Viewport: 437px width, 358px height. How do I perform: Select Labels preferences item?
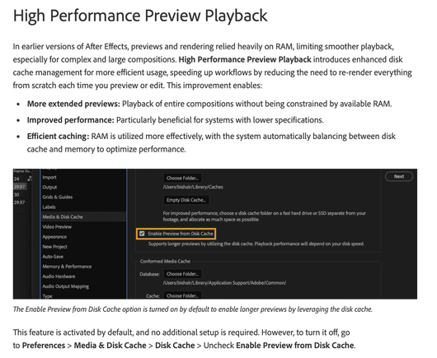click(x=49, y=207)
